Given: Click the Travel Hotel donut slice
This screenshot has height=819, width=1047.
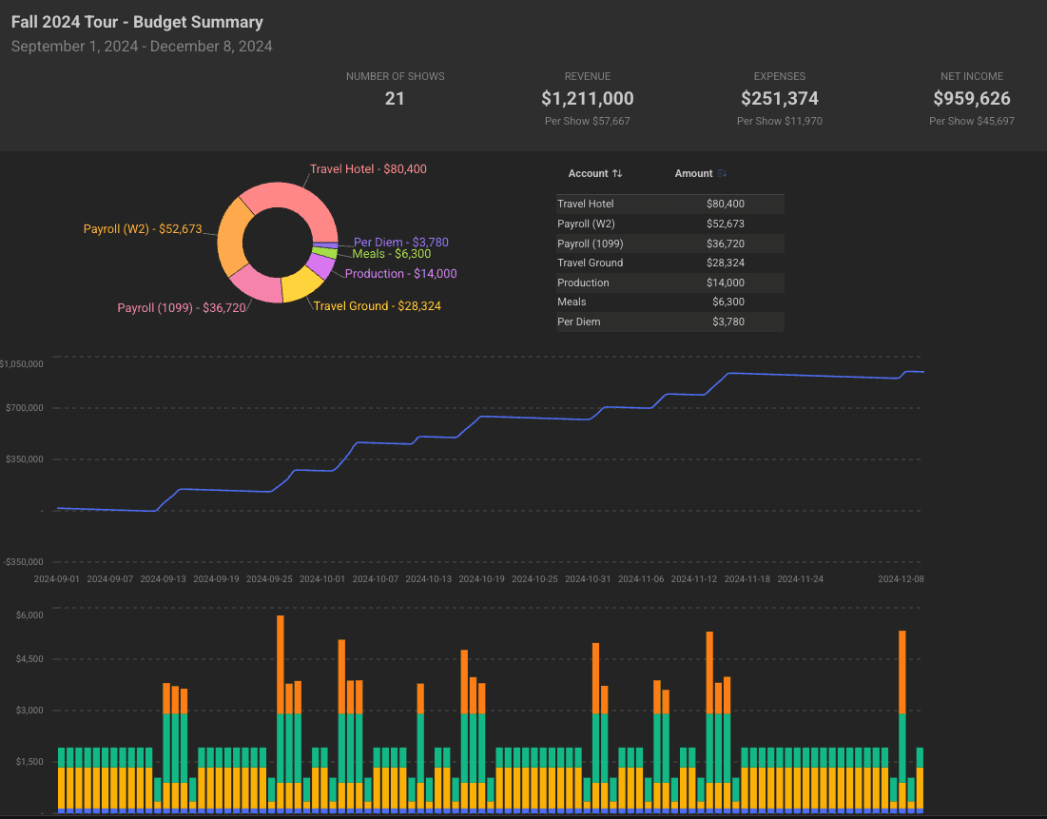Looking at the screenshot, I should pos(297,198).
